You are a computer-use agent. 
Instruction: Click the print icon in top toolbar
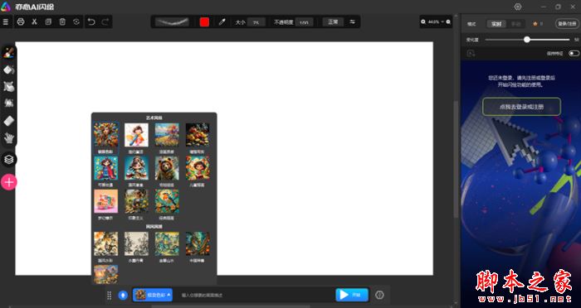pos(21,22)
